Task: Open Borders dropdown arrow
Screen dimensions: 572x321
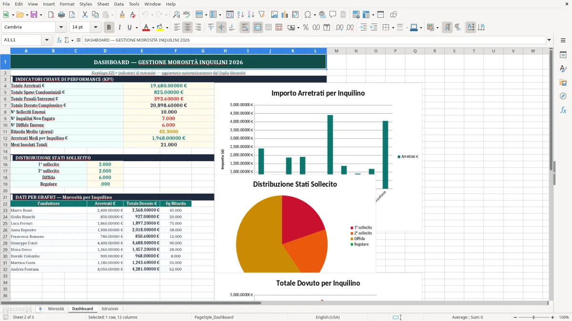Action: 393,28
